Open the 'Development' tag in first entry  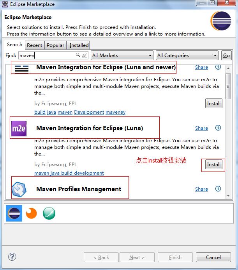point(89,112)
